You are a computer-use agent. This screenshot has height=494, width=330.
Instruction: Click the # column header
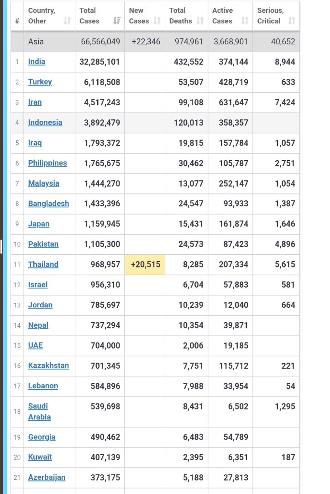pyautogui.click(x=17, y=16)
